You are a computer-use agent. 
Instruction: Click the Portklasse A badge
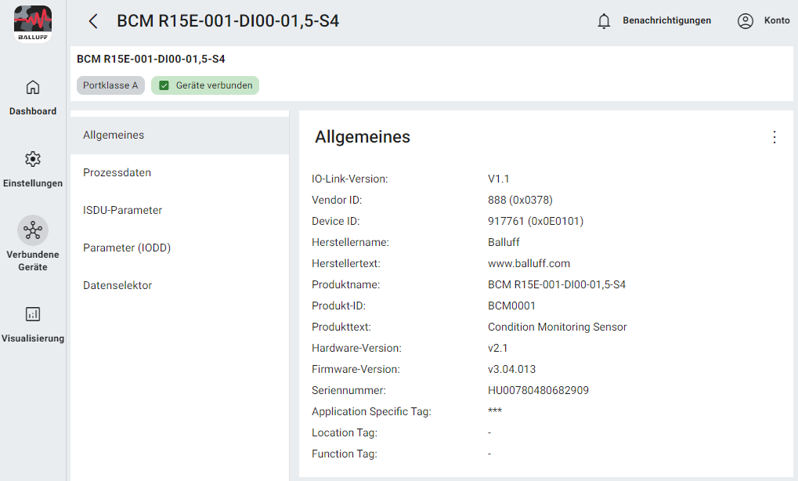pos(110,85)
